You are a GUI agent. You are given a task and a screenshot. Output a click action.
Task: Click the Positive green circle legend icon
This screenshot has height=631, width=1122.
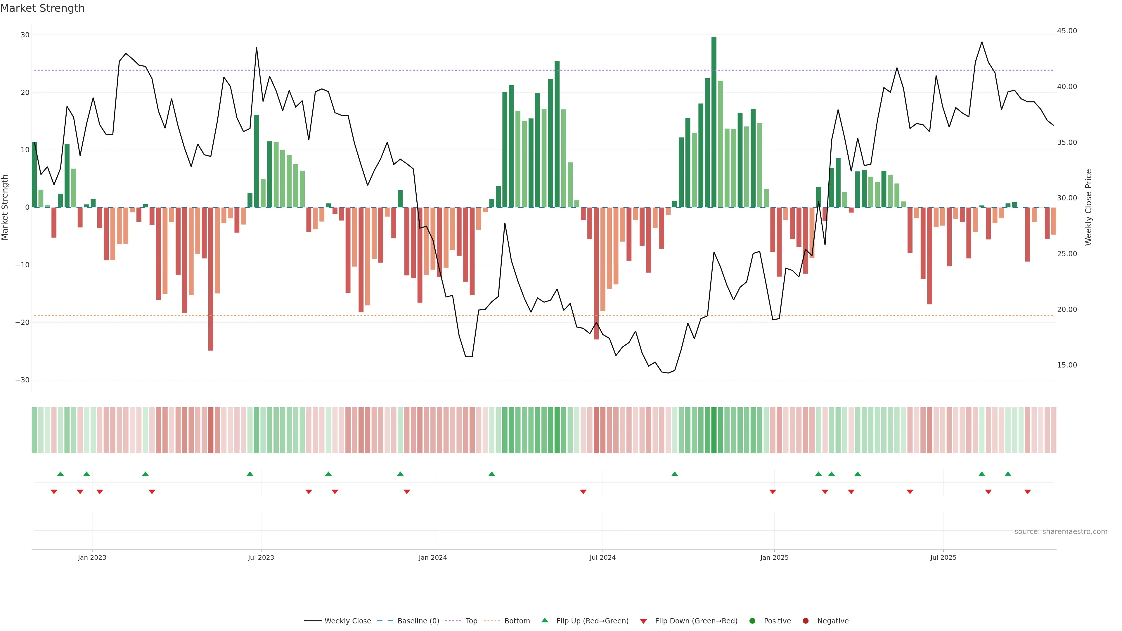pyautogui.click(x=752, y=620)
